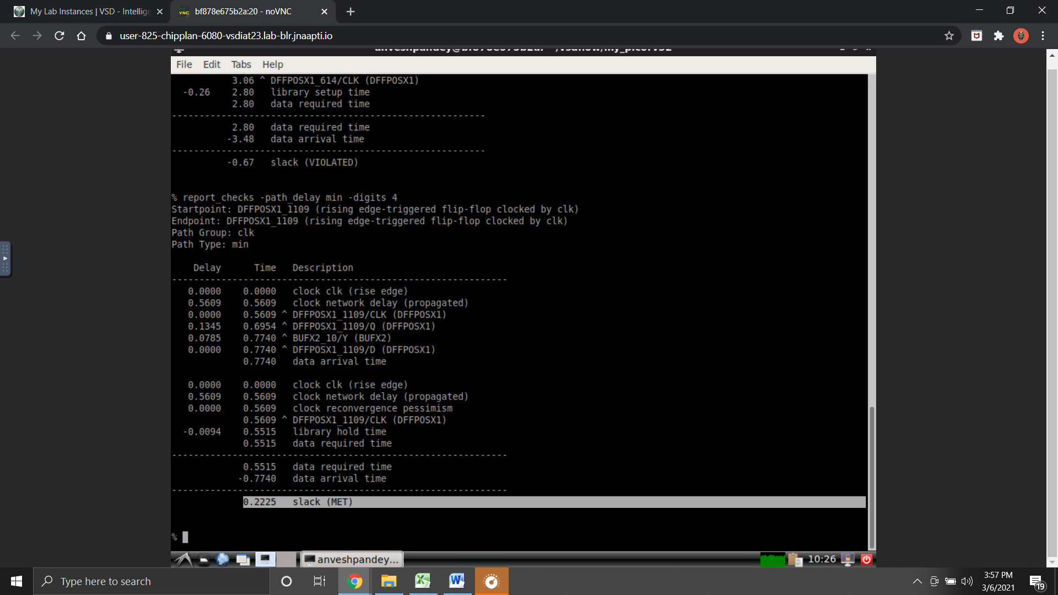Open the file manager icon in VNC panel
Screen dimensions: 1058x595
click(203, 560)
